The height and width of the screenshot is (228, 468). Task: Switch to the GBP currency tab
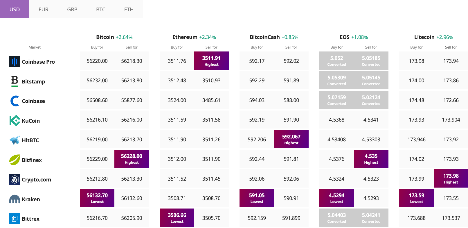(x=72, y=9)
